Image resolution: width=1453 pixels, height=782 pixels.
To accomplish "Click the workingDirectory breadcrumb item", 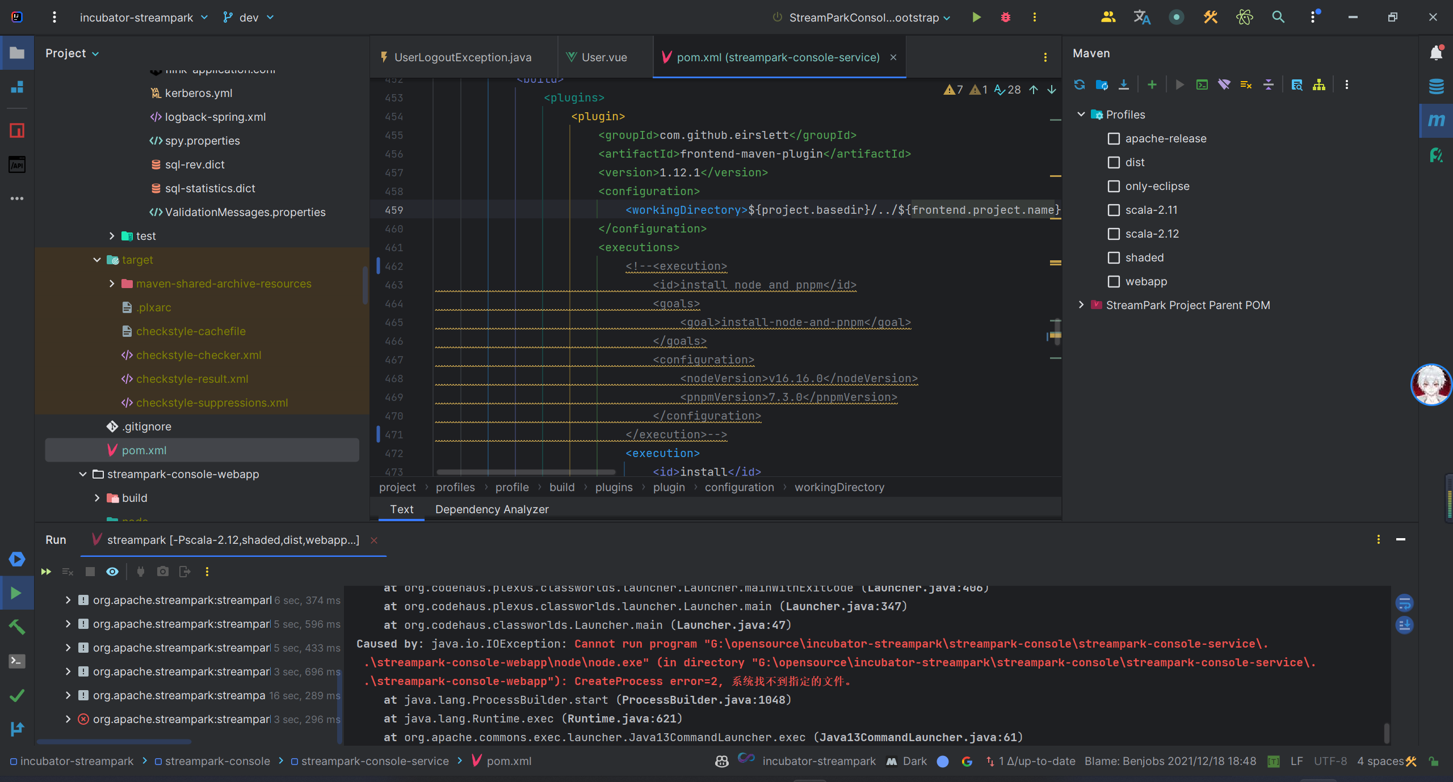I will [839, 487].
